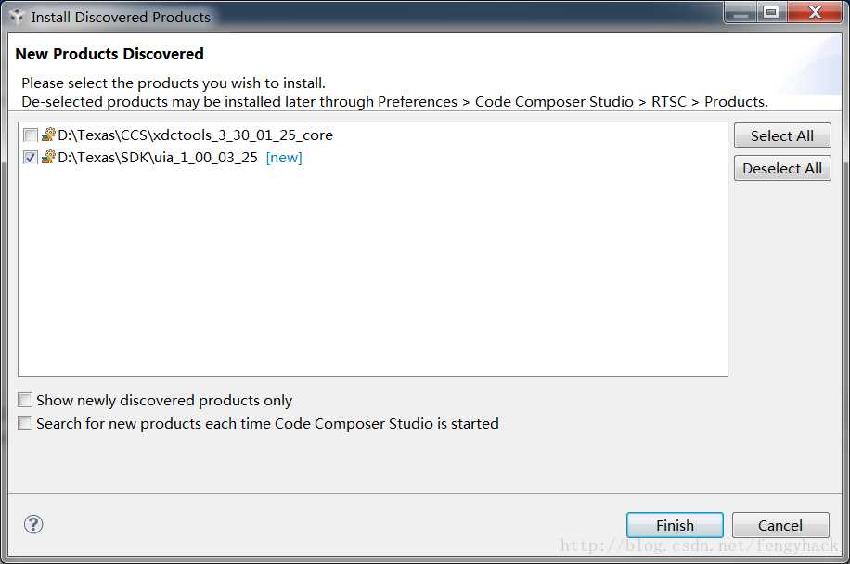
Task: Select the D:\Texas\CCS\xdctools_3_30_01_25_core entry text
Action: [195, 135]
